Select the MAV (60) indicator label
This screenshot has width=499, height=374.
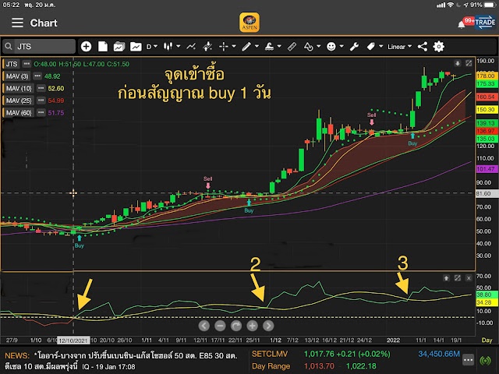pyautogui.click(x=19, y=112)
